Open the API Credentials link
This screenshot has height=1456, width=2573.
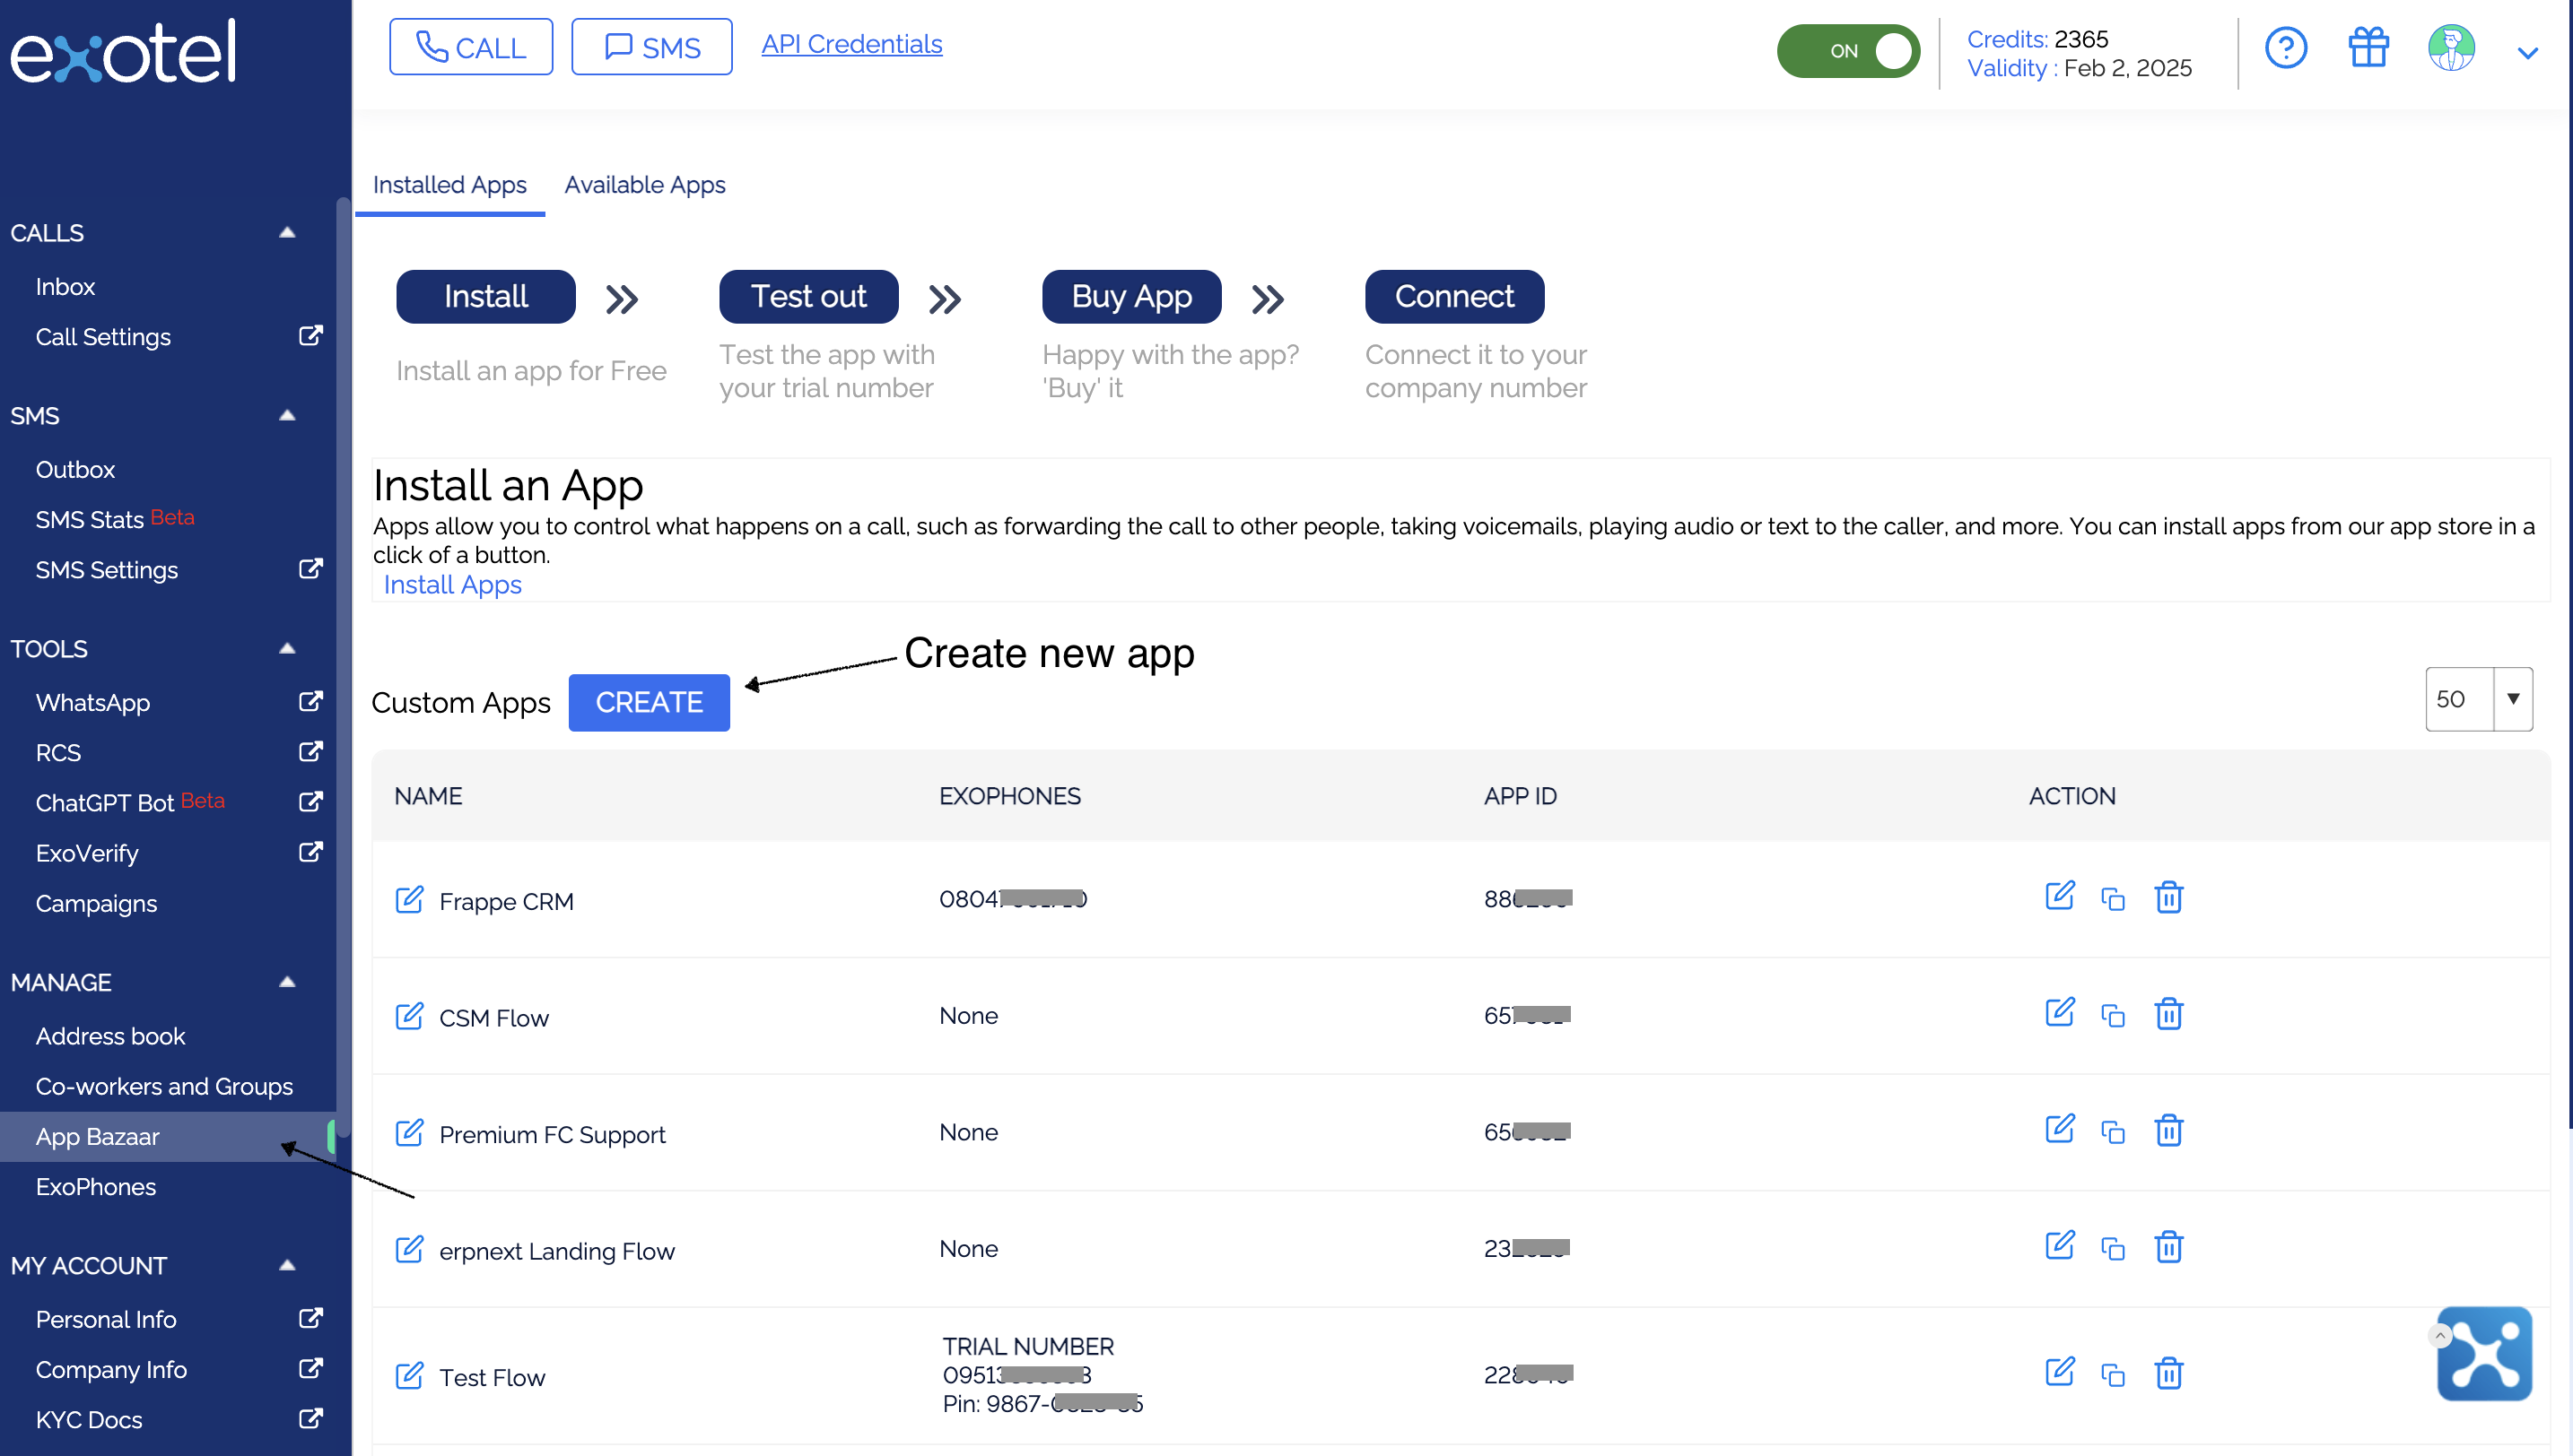(851, 44)
